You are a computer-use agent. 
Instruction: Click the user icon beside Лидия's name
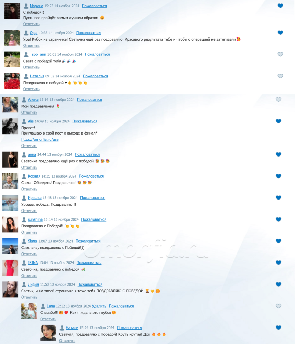(x=24, y=284)
